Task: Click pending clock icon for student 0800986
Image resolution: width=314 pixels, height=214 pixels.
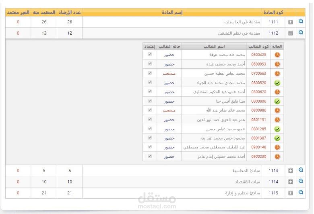Action: tap(277, 110)
